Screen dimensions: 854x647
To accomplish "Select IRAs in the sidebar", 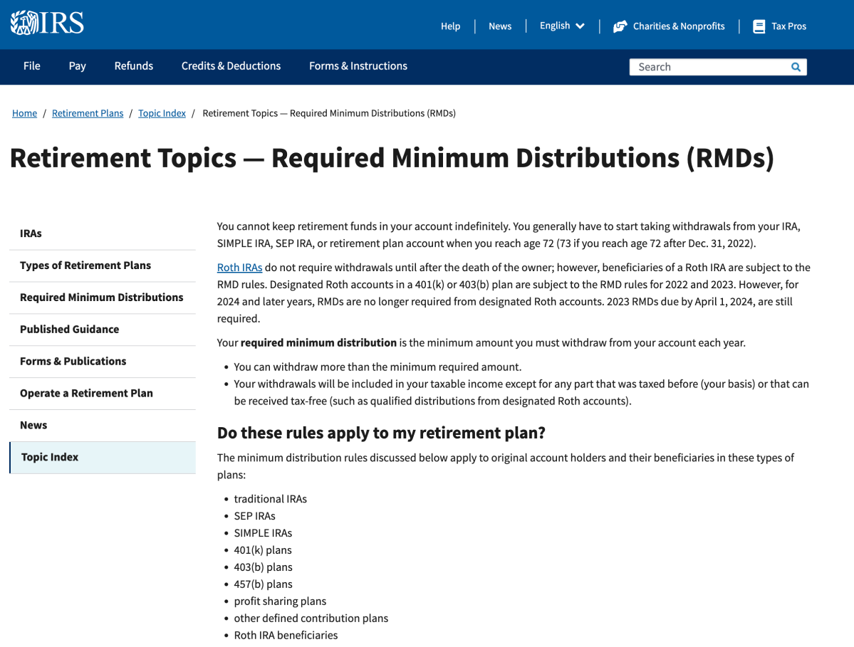I will tap(31, 233).
